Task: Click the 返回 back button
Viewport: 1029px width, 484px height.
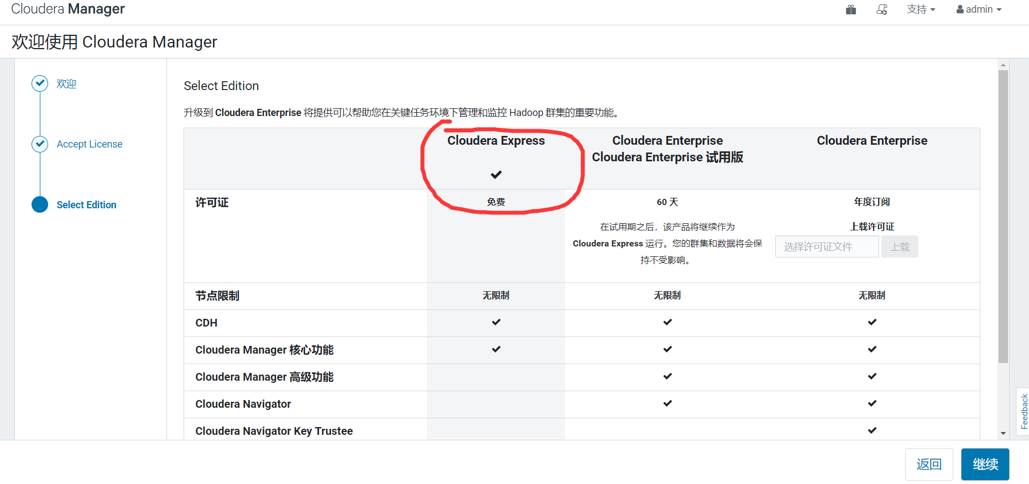Action: (929, 464)
